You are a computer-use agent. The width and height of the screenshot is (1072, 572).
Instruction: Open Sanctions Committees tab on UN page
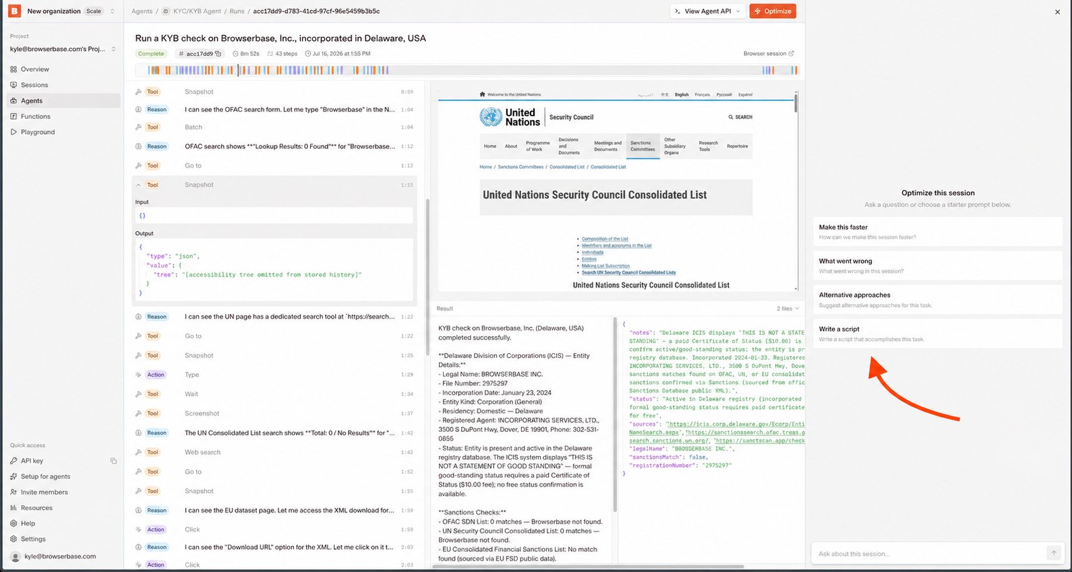tap(643, 146)
